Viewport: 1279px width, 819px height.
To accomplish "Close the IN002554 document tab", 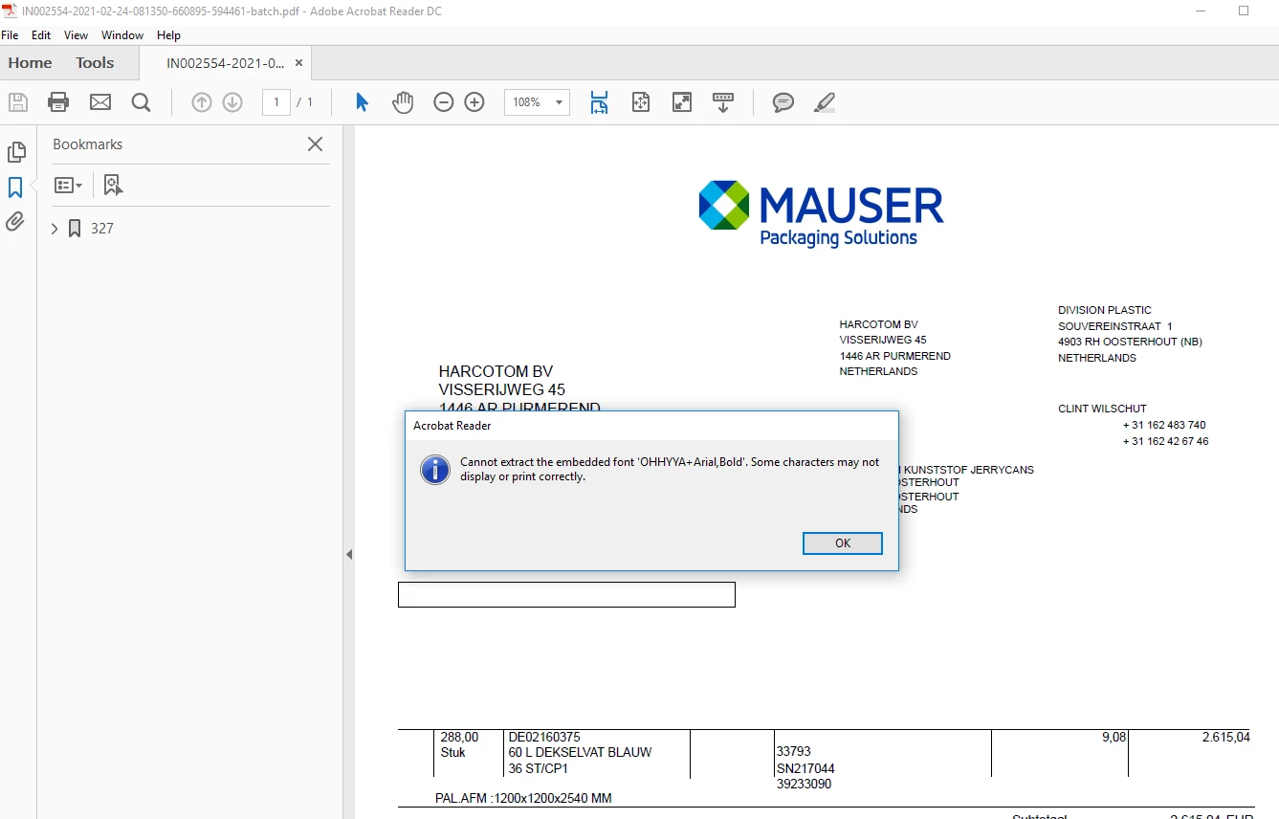I will (298, 63).
